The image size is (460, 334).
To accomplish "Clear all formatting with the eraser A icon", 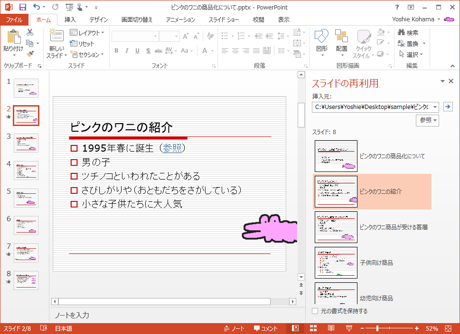I will click(210, 36).
